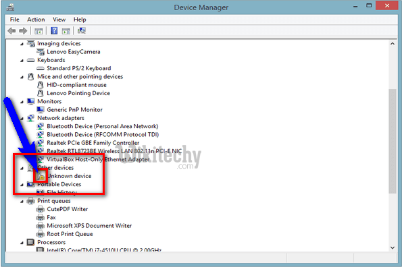This screenshot has width=402, height=267.
Task: Select the Portable Devices label
Action: [x=59, y=184]
